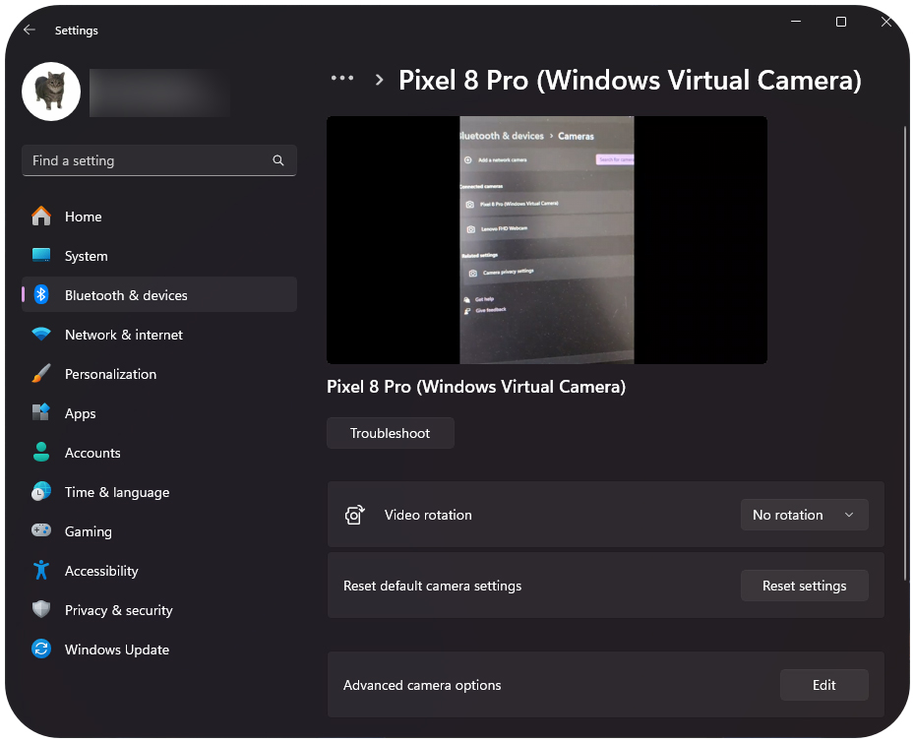Click the Gaming controller icon

[41, 530]
